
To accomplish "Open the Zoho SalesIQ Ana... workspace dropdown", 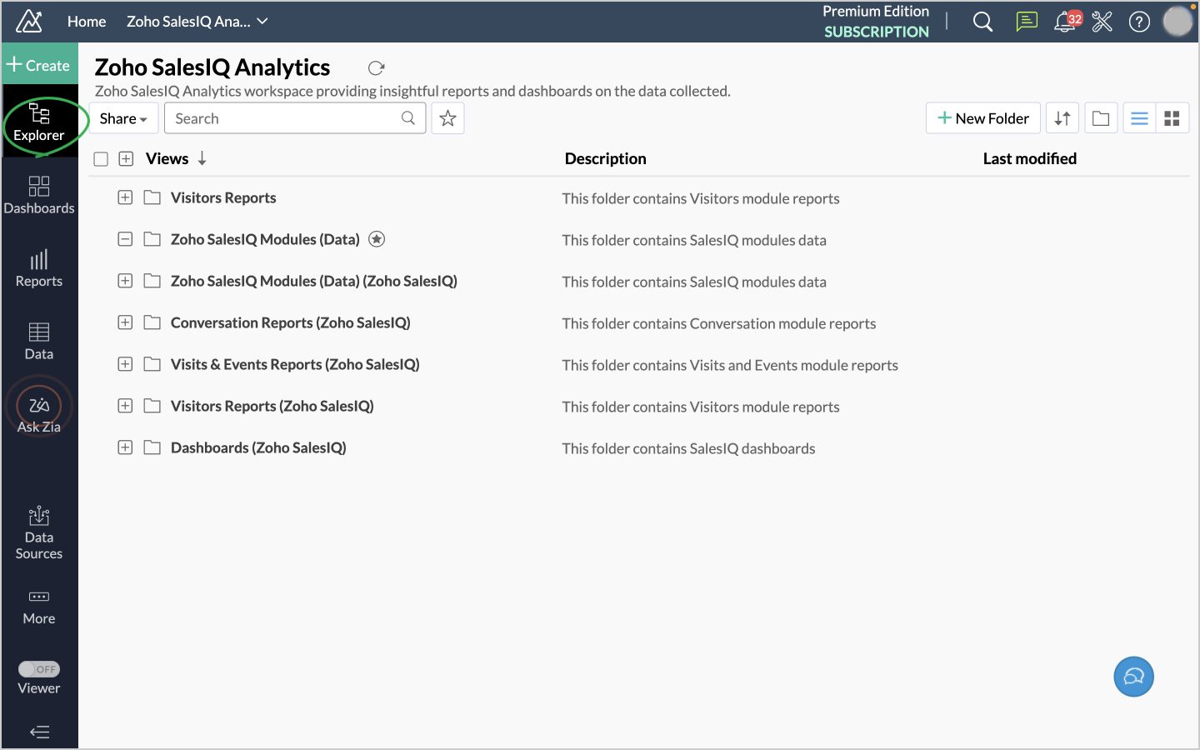I will pyautogui.click(x=197, y=22).
